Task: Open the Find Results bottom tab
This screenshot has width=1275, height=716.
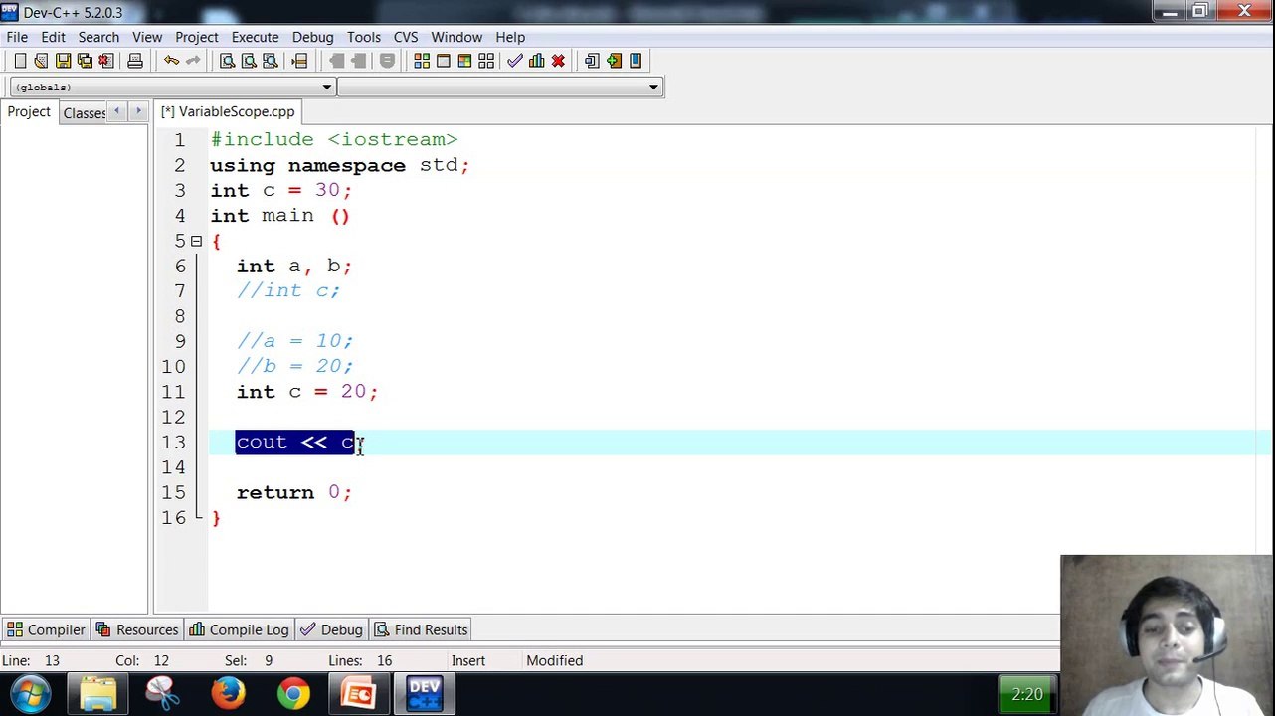Action: coord(421,629)
